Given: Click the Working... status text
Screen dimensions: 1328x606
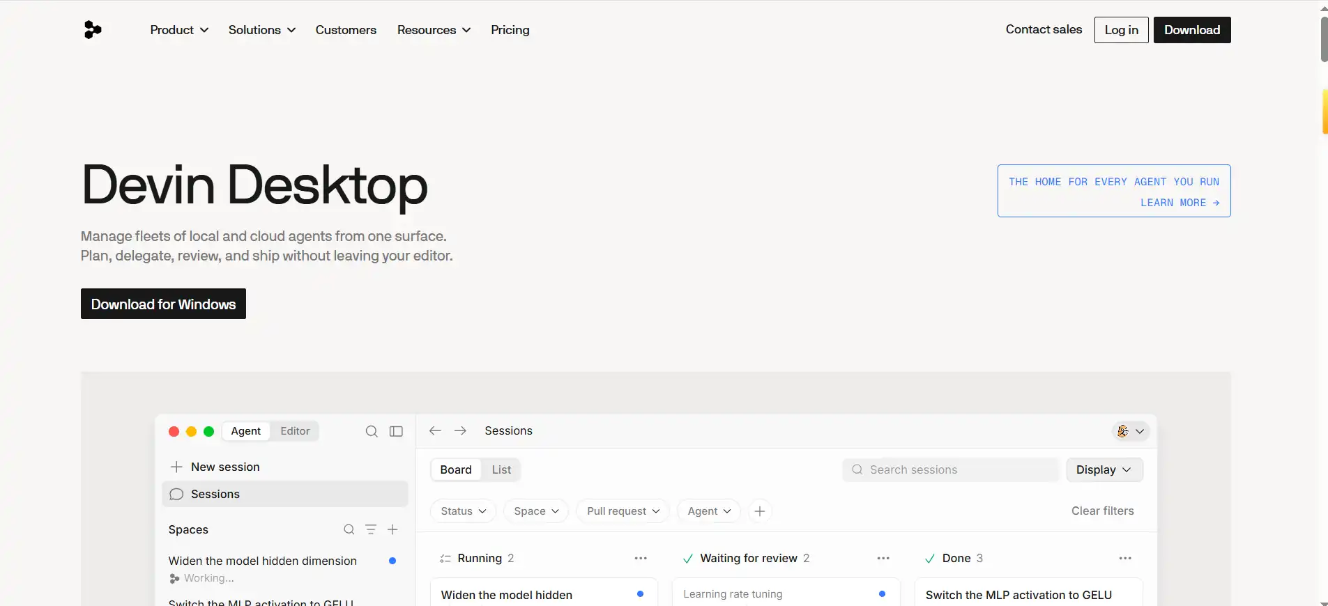Looking at the screenshot, I should [208, 578].
